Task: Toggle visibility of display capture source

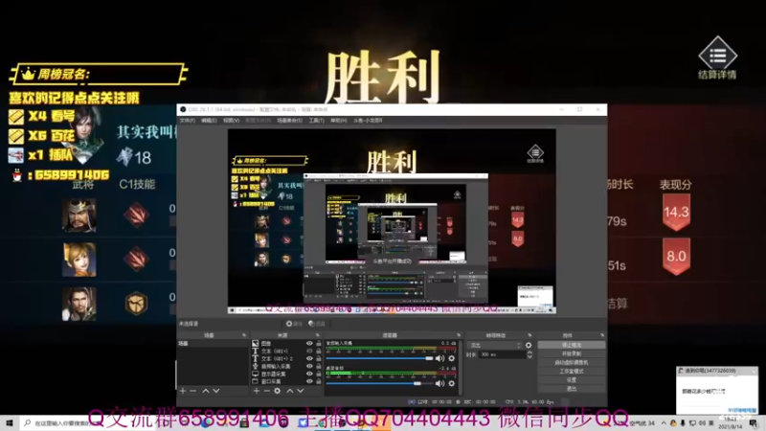Action: click(309, 374)
